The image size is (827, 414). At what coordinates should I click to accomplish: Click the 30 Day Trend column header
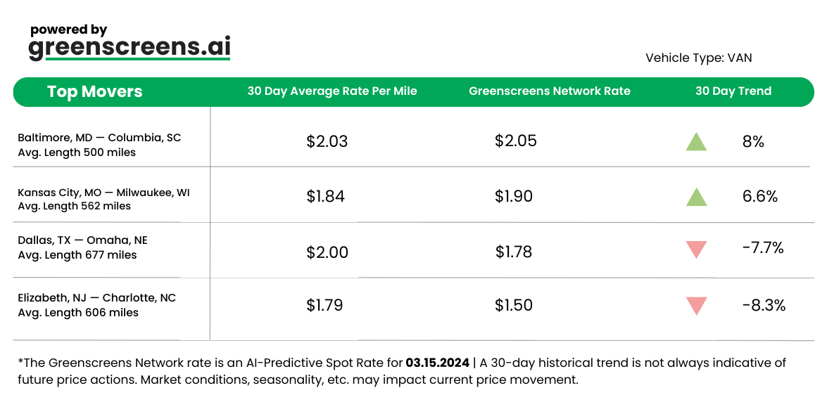pos(733,91)
